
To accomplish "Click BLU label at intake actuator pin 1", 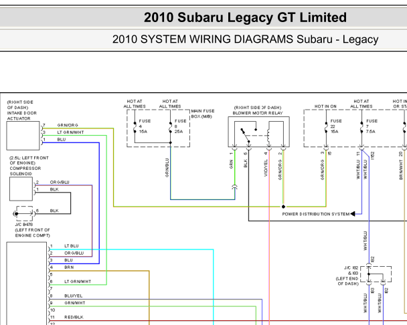I will (x=62, y=140).
